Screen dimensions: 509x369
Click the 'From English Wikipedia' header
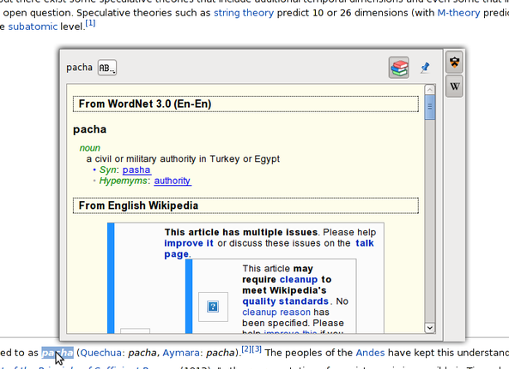click(245, 205)
